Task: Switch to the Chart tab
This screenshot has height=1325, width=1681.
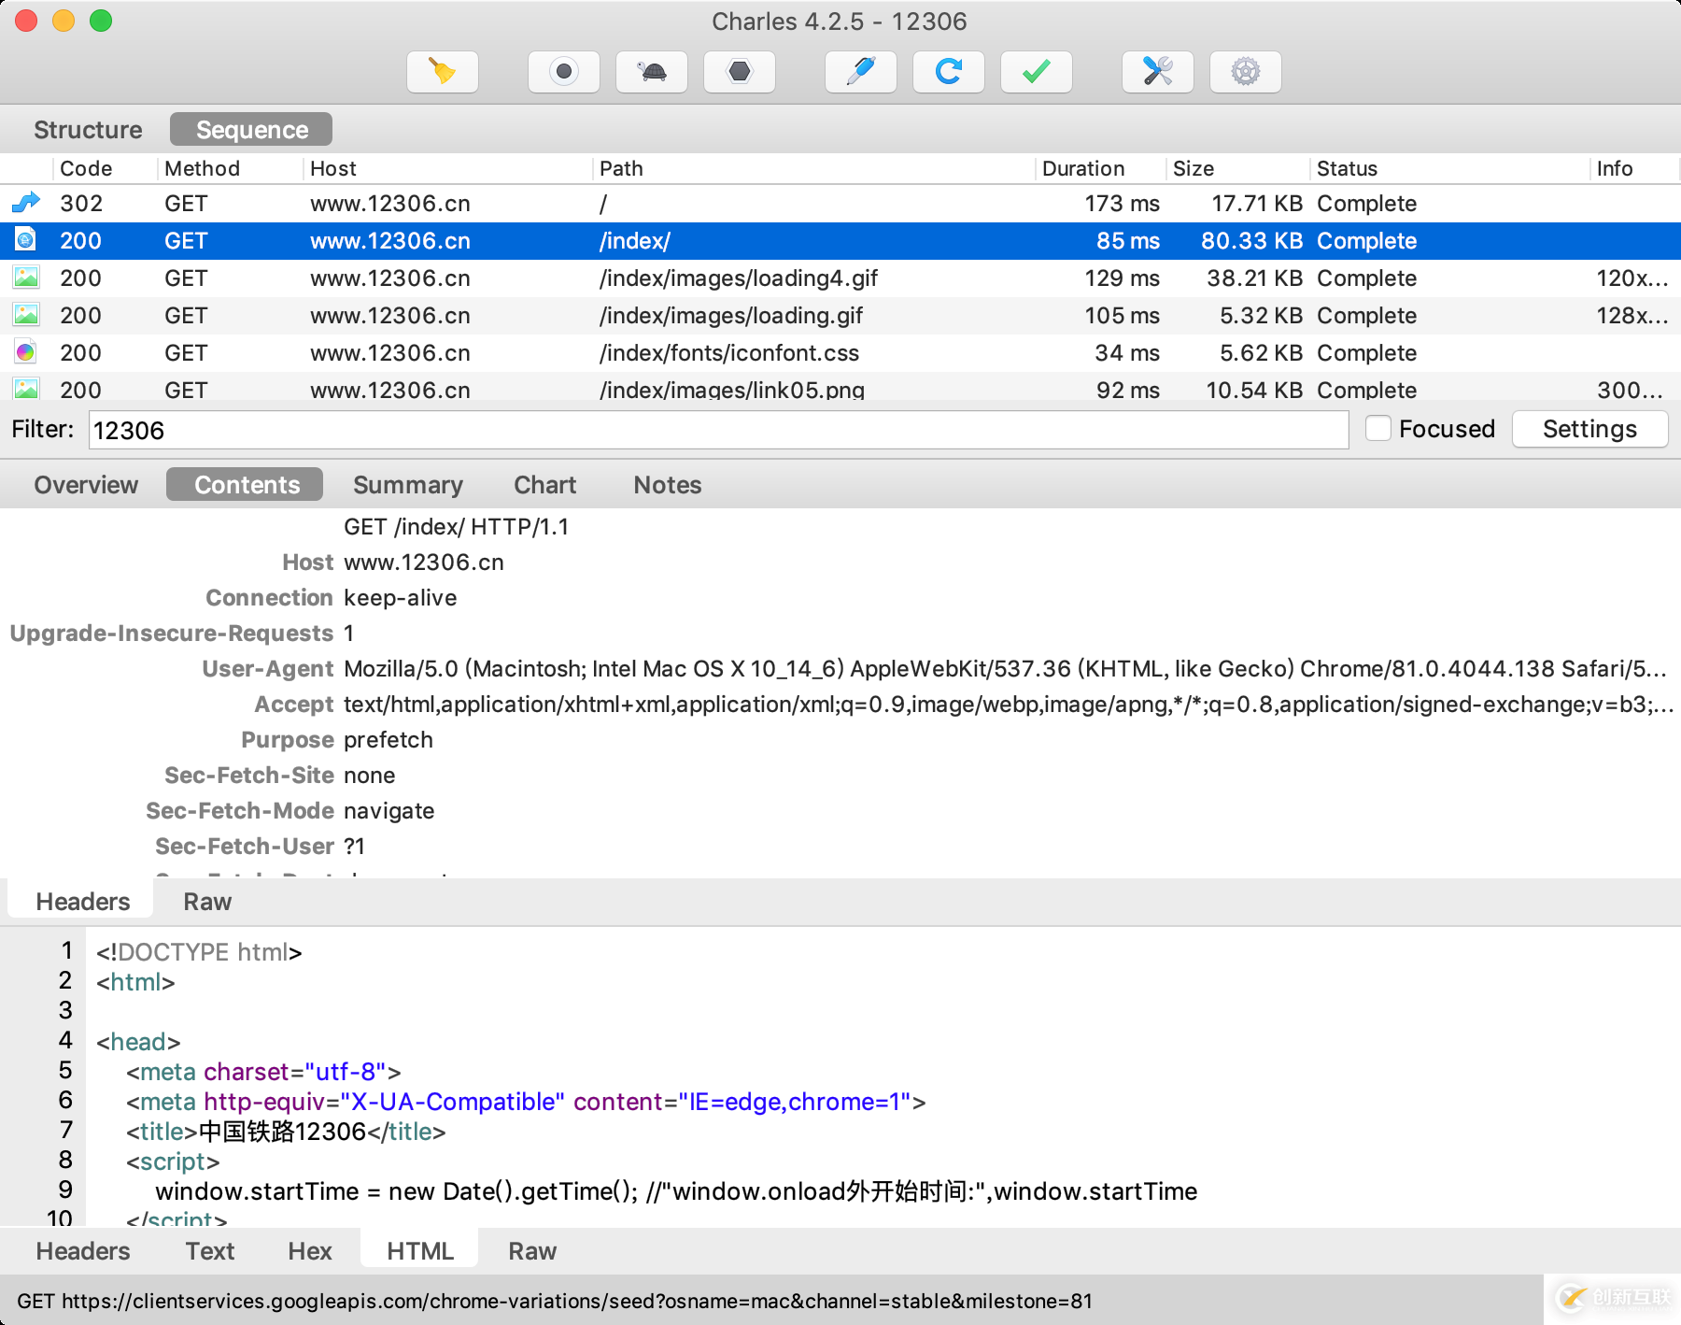Action: coord(544,485)
